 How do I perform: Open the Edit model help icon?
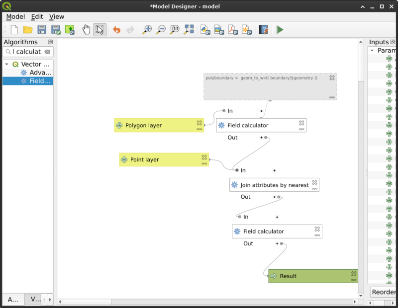[x=264, y=30]
